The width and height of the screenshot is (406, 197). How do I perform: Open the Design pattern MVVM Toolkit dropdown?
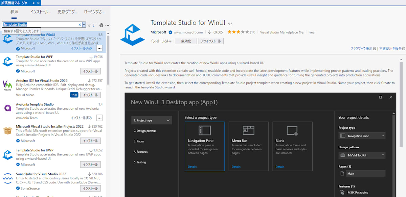(362, 155)
